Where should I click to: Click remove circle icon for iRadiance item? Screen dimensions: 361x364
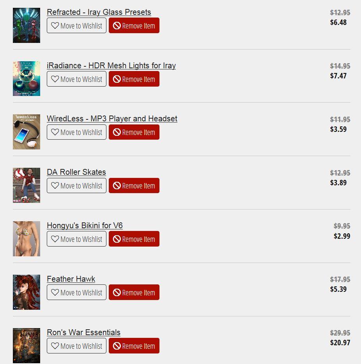[x=117, y=79]
